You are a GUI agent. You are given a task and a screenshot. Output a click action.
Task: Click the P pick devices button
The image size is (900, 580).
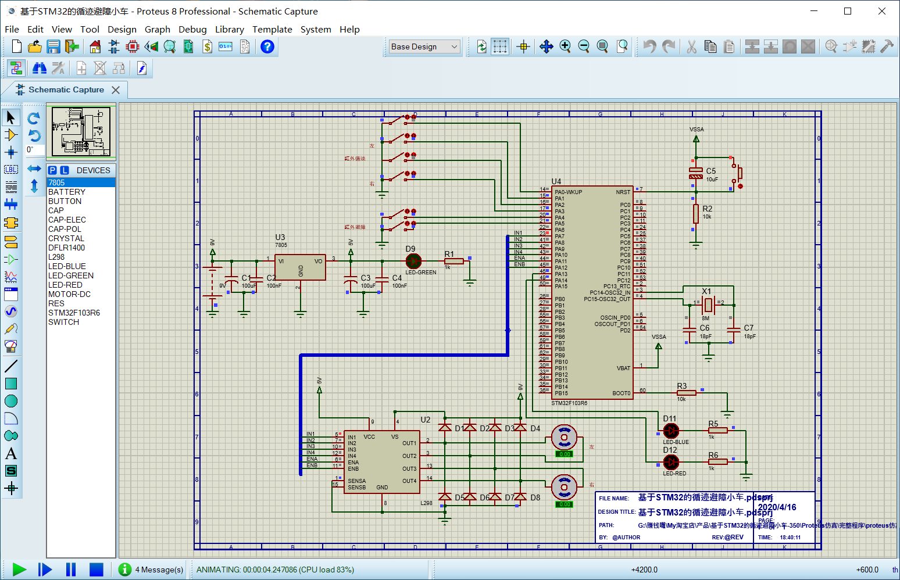tap(53, 170)
